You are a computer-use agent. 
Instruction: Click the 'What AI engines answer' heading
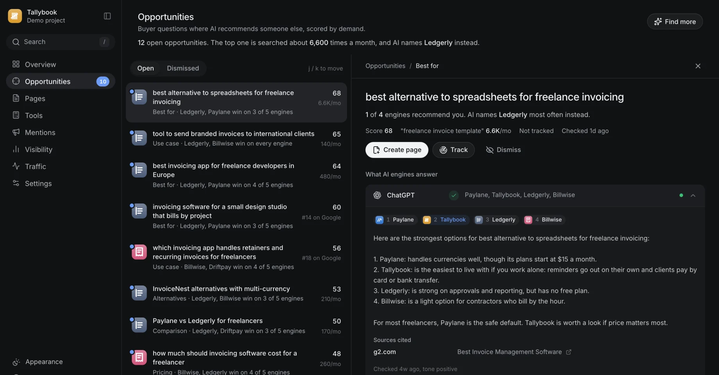pyautogui.click(x=401, y=174)
